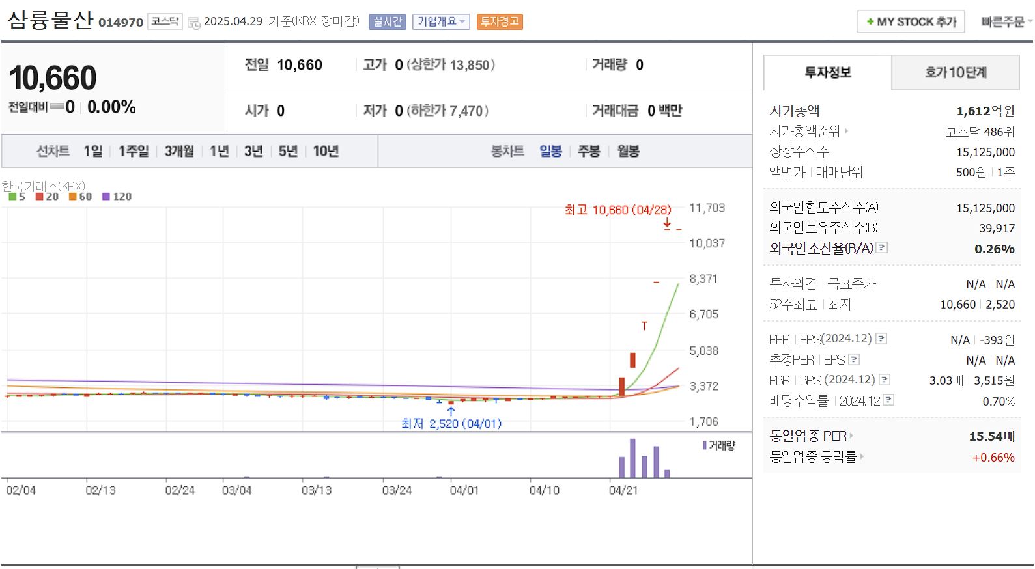Screen dimensions: 1035x569
Task: Select the 월봉 candlestick chart
Action: (628, 151)
